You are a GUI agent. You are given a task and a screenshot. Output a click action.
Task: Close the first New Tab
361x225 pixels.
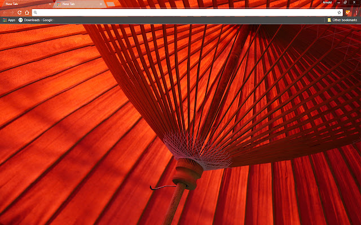pos(50,4)
